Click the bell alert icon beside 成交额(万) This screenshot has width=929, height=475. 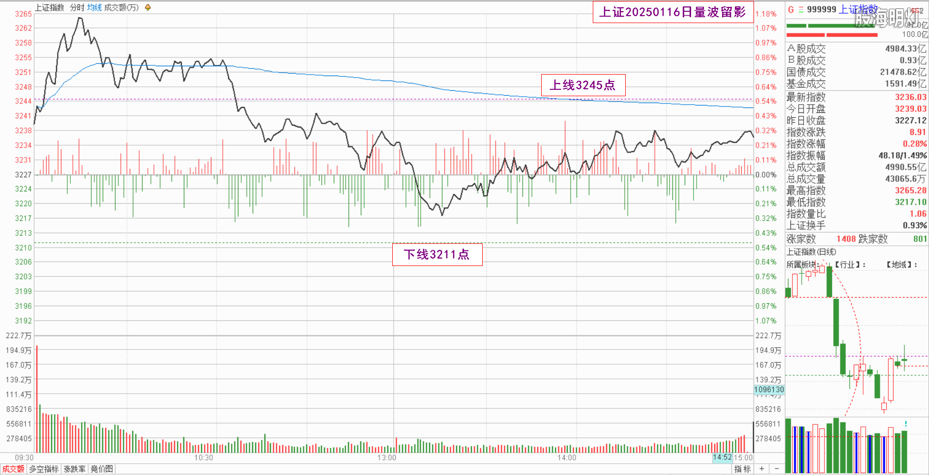pos(147,7)
